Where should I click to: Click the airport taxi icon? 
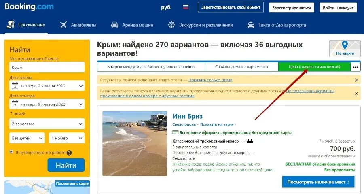click(251, 25)
